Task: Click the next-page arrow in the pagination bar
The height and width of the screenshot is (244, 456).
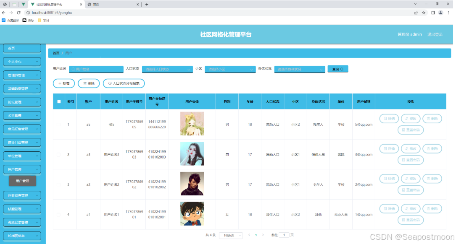Action: (x=264, y=236)
